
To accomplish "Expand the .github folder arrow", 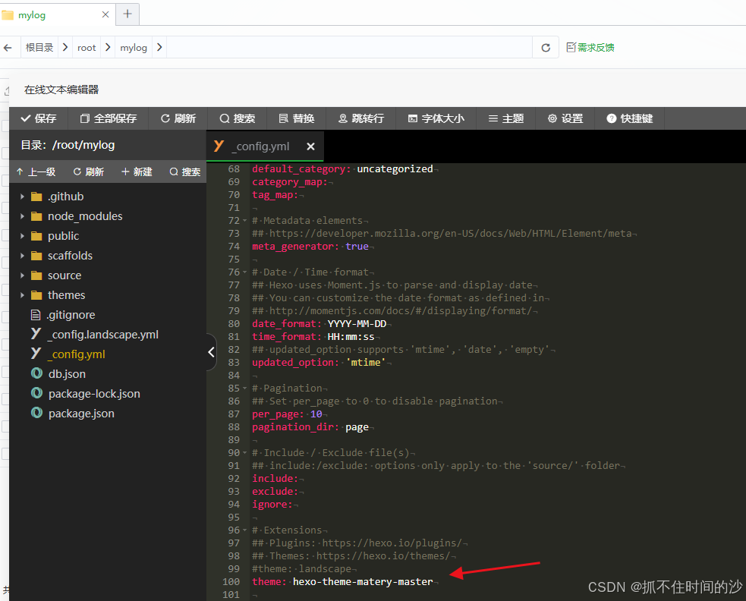I will [x=22, y=197].
